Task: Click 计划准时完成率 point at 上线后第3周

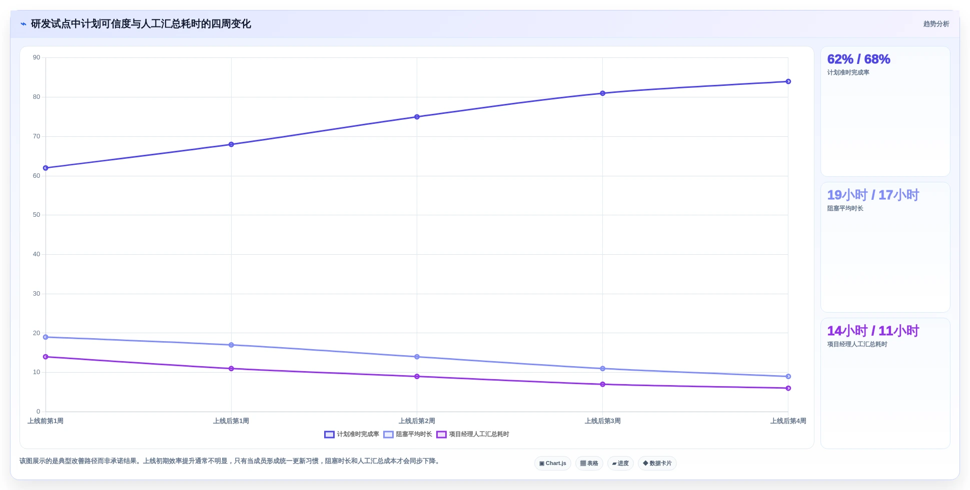Action: (x=602, y=93)
